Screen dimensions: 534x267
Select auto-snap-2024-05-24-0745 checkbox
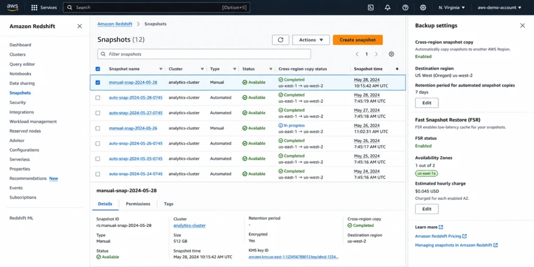point(98,174)
